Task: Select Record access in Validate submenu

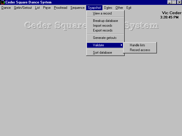Action: 140,50
